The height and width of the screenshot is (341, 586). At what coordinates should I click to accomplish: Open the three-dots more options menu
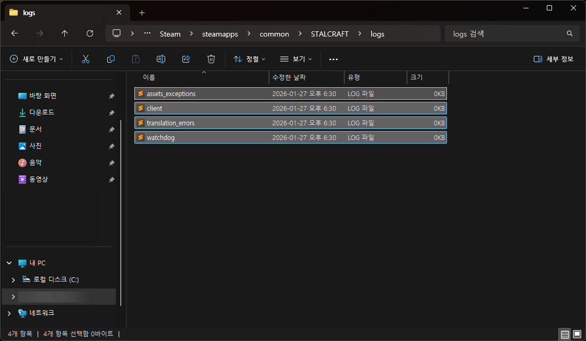click(334, 59)
